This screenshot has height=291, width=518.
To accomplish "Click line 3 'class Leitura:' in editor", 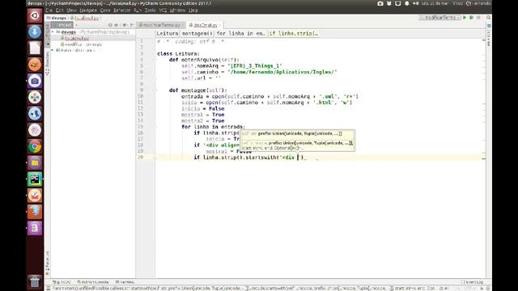I will point(178,53).
